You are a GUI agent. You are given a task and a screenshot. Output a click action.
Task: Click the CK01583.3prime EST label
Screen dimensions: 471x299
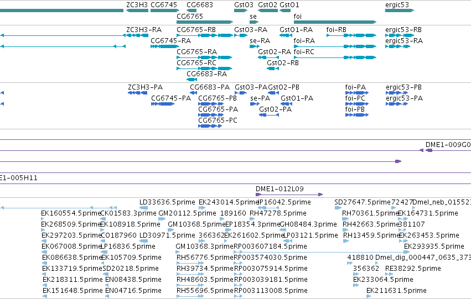pyautogui.click(x=128, y=213)
